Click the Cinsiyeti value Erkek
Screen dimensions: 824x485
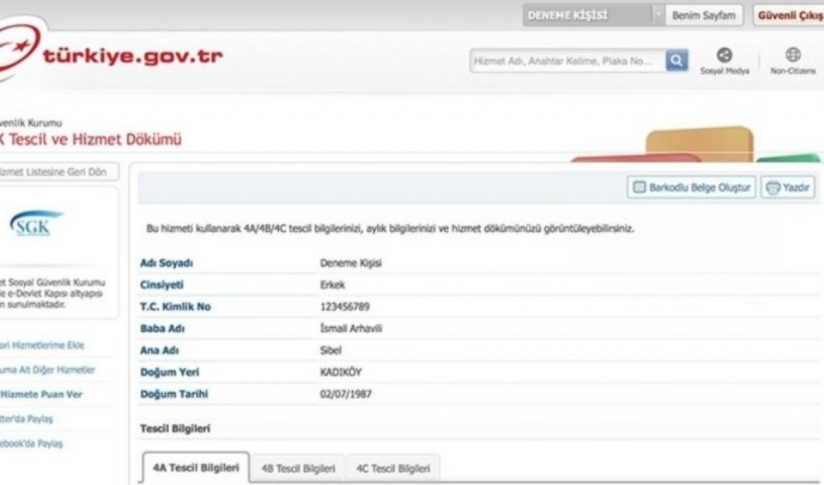coord(333,285)
